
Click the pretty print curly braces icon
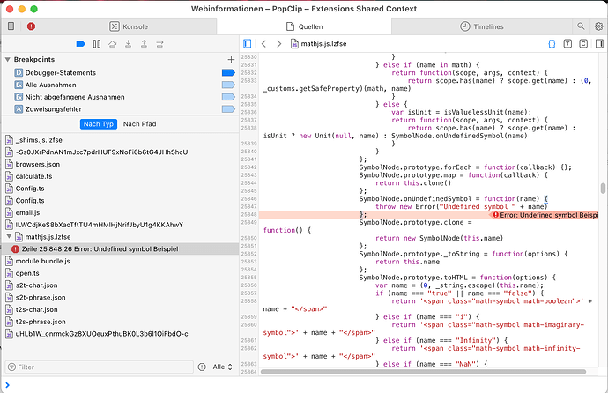pyautogui.click(x=552, y=42)
